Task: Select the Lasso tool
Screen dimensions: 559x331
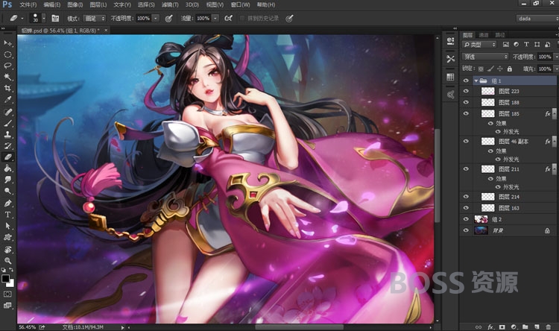Action: point(7,66)
